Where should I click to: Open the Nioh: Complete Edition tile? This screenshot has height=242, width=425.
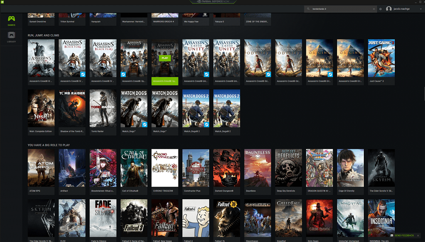[x=41, y=112]
